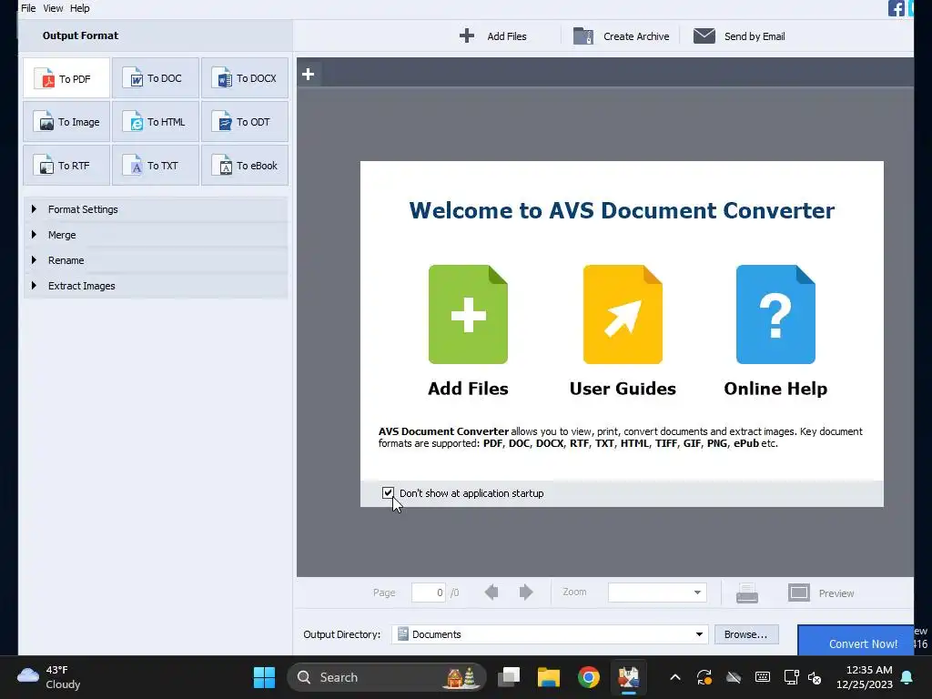Launch Google Chrome from the taskbar

click(589, 677)
